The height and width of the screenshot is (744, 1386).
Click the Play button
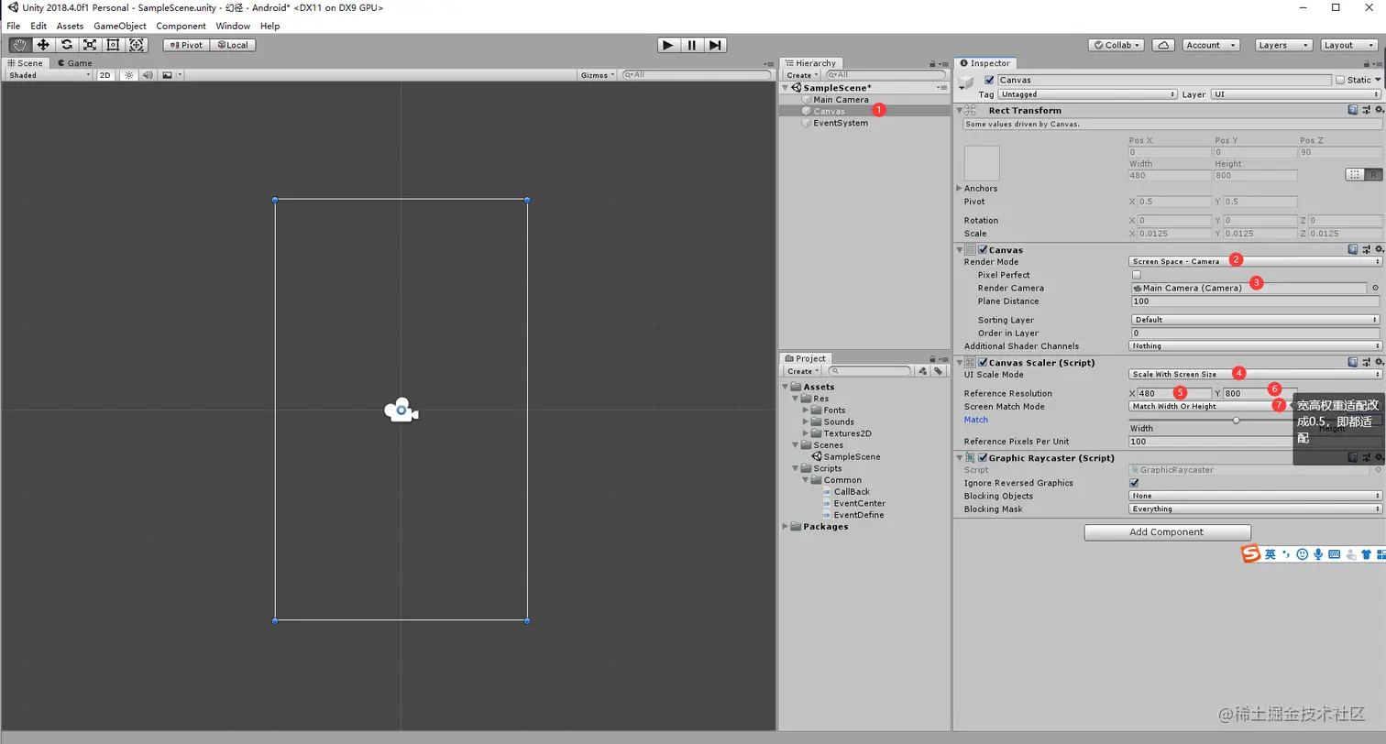[668, 45]
